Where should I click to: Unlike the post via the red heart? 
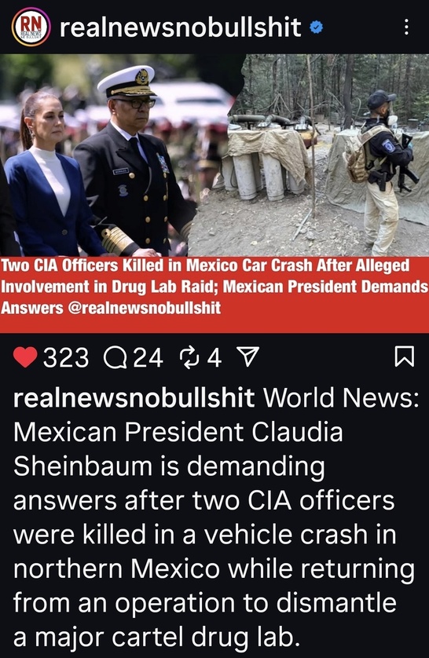(x=25, y=357)
